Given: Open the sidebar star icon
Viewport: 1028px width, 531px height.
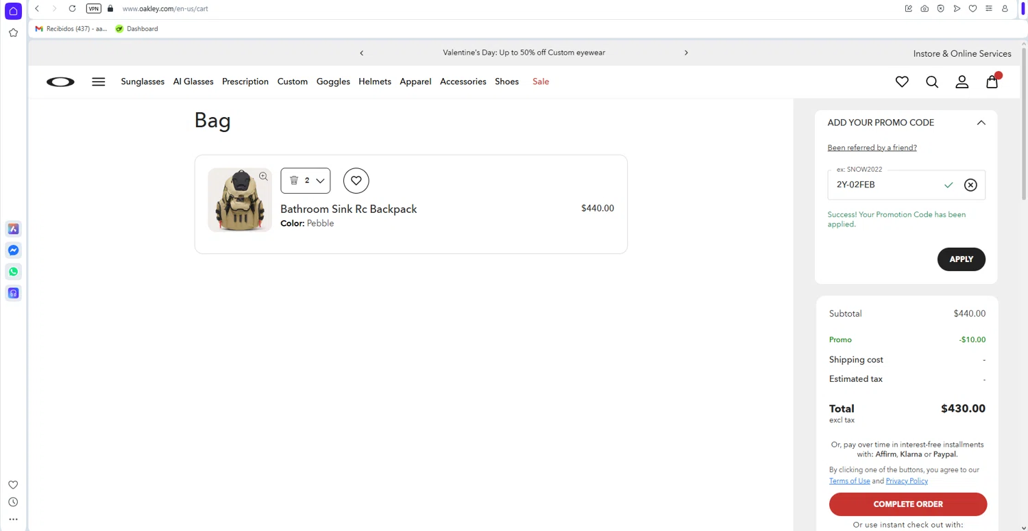Looking at the screenshot, I should coord(13,32).
